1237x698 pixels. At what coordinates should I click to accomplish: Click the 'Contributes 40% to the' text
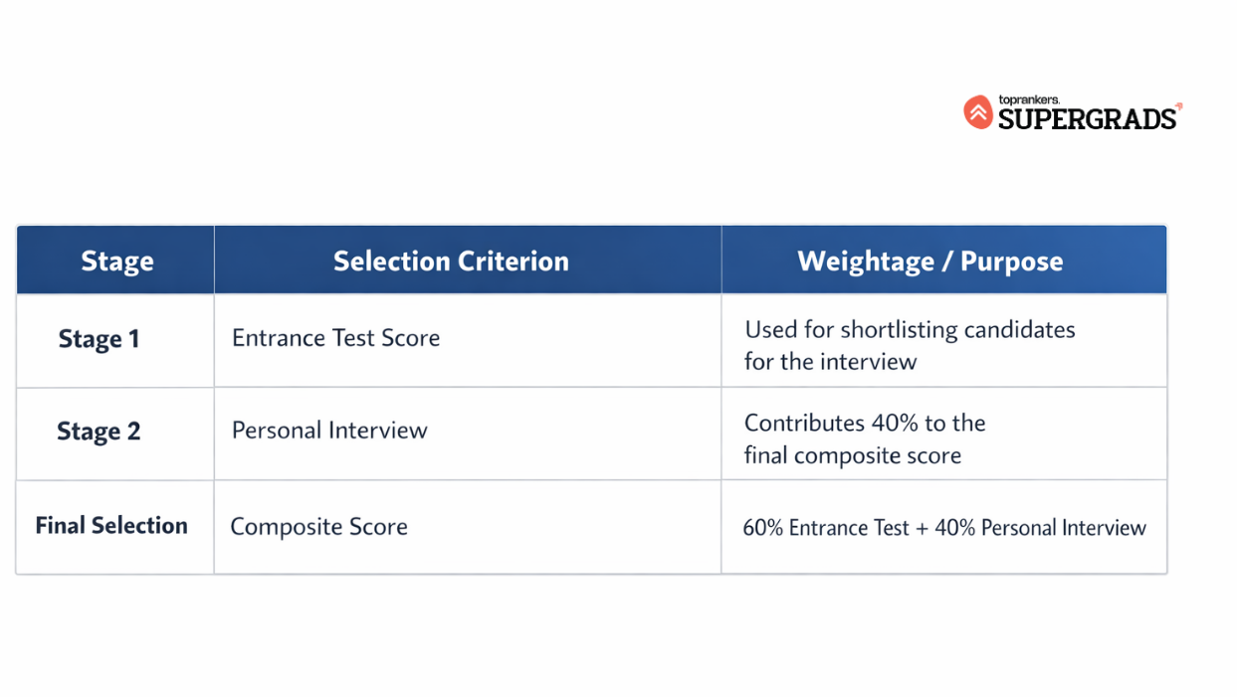coord(865,423)
